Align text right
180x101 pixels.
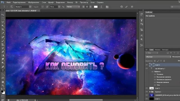pyautogui.click(x=91, y=7)
